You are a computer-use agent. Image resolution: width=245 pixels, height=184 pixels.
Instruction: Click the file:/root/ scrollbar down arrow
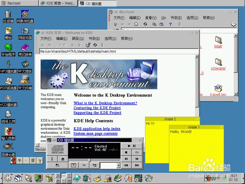(236, 94)
